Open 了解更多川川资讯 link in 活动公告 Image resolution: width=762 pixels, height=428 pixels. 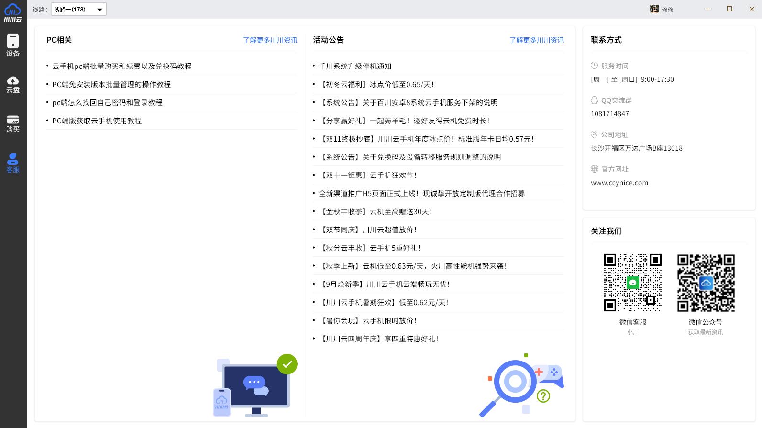(536, 40)
